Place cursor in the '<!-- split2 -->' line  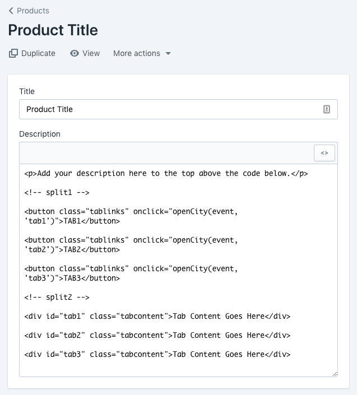(x=57, y=298)
